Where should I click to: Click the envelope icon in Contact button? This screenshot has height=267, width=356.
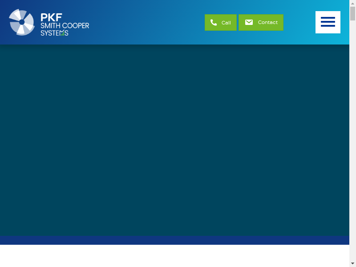(x=249, y=22)
